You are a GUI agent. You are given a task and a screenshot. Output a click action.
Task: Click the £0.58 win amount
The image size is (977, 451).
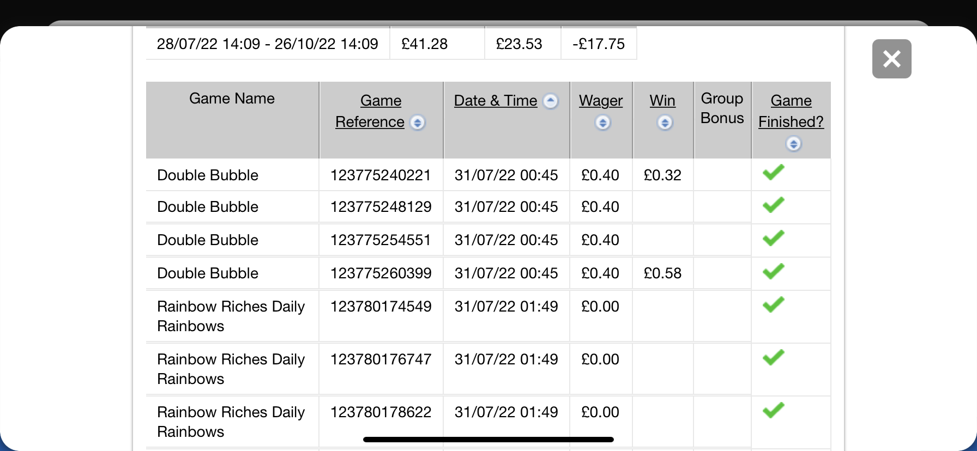(x=662, y=273)
